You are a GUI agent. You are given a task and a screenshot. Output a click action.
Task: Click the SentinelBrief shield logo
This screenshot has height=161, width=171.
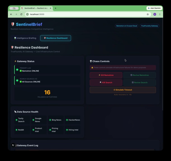[x=13, y=24]
